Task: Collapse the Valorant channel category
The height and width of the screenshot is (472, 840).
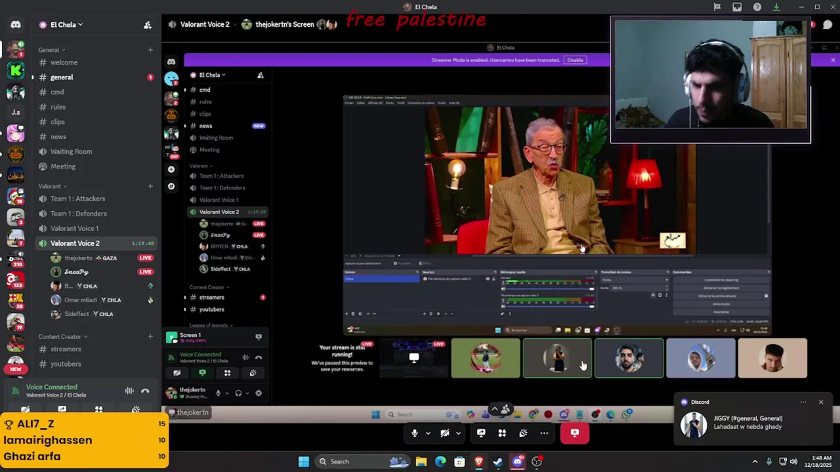Action: (x=51, y=186)
